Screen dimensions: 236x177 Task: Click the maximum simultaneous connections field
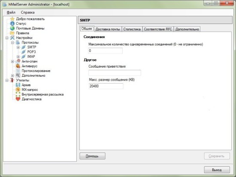106,51
